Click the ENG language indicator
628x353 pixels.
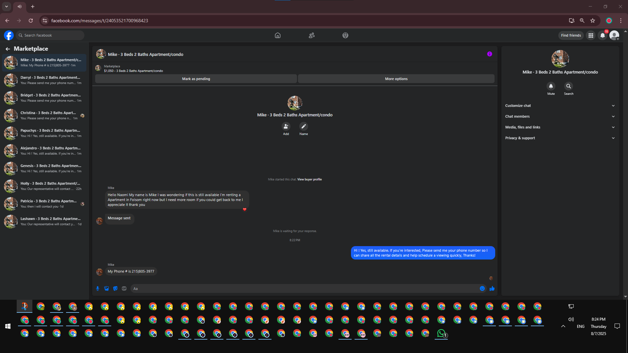[x=581, y=326]
